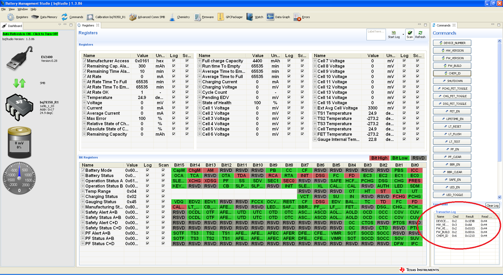Screen dimensions: 503x275
Task: Send the HW_VERSION command
Action: coord(452,51)
